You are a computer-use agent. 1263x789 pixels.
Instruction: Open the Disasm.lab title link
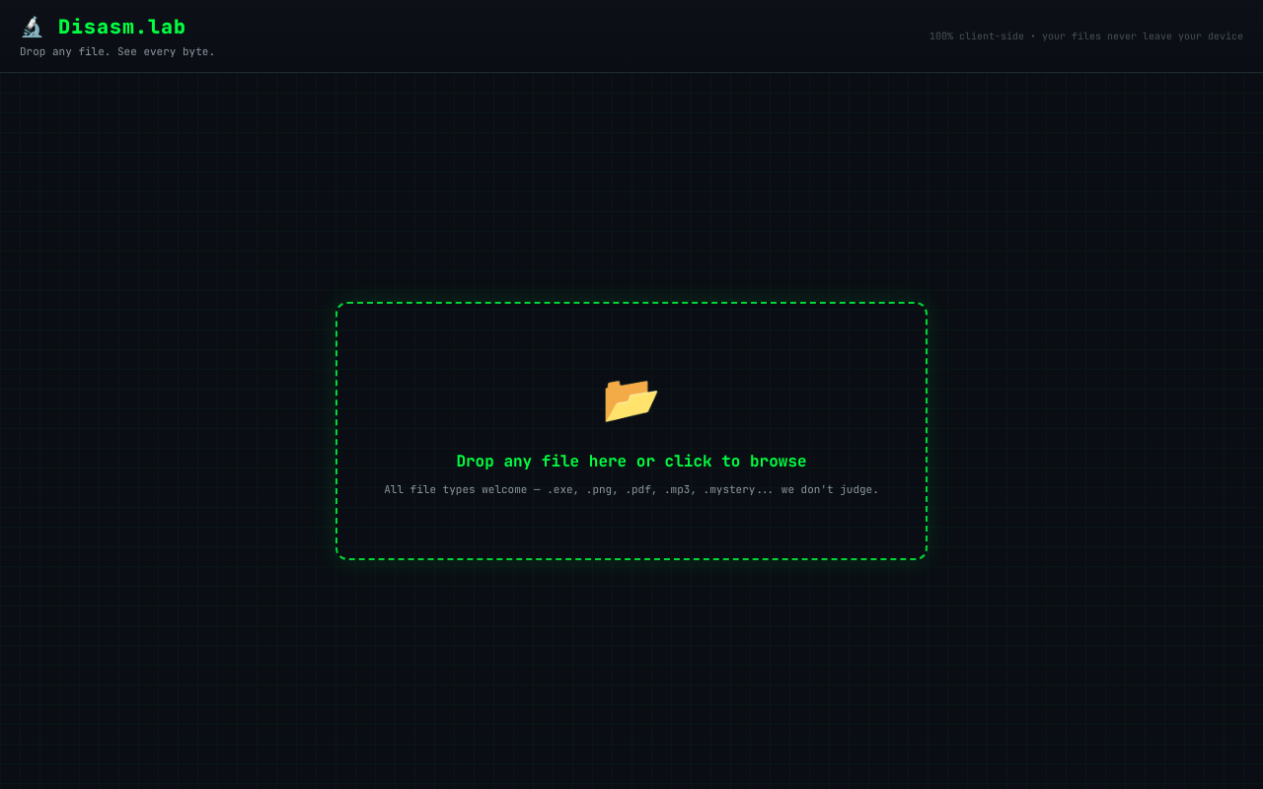pyautogui.click(x=121, y=27)
